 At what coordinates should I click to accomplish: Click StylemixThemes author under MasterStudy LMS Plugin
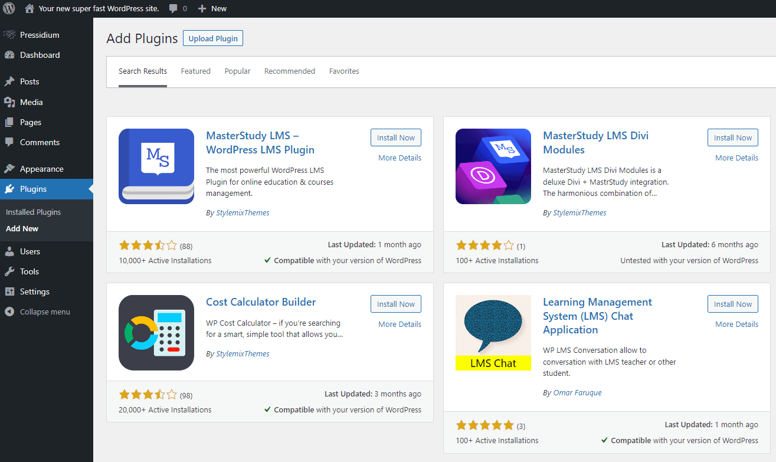tap(243, 213)
